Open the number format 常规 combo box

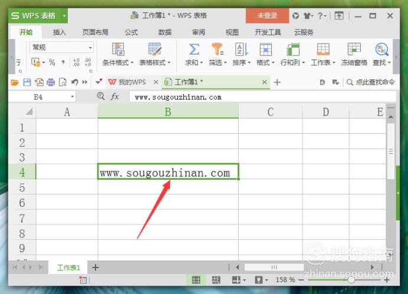61,47
